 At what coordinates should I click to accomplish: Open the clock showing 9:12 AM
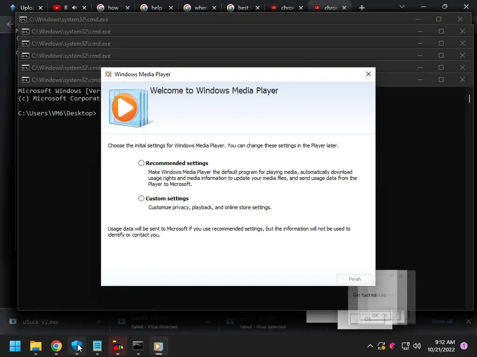(442, 346)
